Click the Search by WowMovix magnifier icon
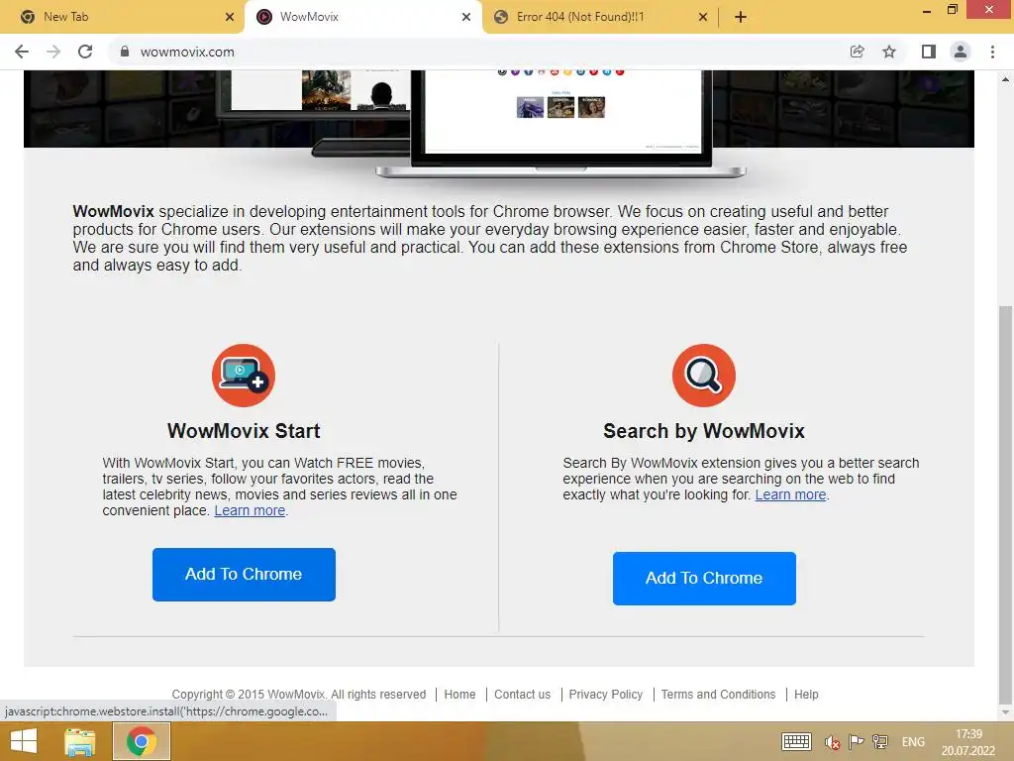The image size is (1014, 761). (x=704, y=376)
